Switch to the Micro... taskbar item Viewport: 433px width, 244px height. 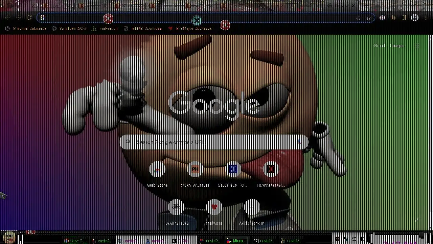pos(236,241)
